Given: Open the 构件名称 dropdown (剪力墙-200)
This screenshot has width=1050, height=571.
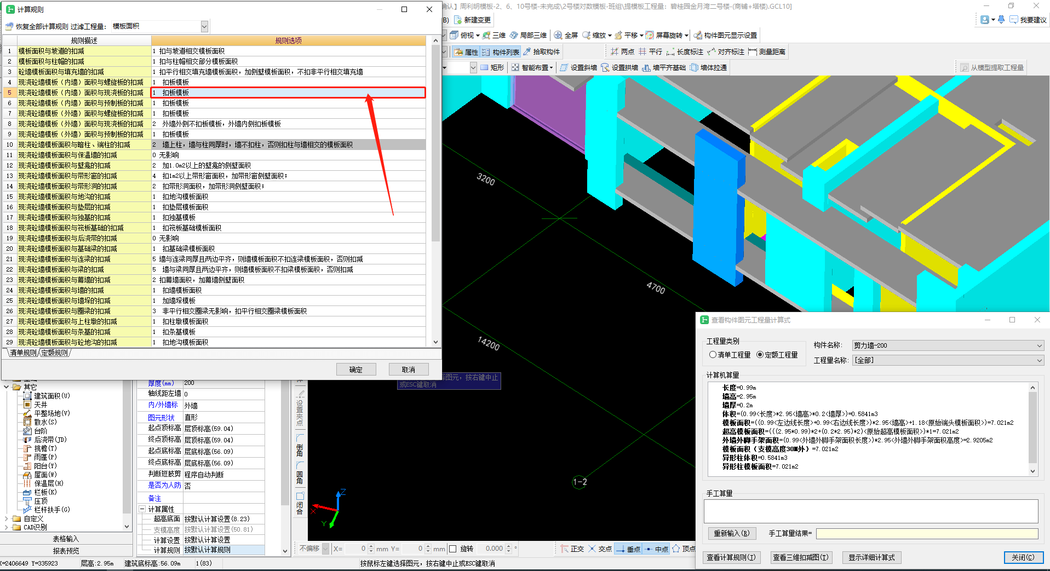Looking at the screenshot, I should click(948, 345).
